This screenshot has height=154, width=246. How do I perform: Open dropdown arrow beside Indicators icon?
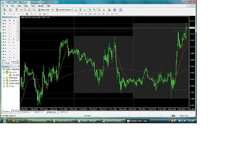point(111,10)
